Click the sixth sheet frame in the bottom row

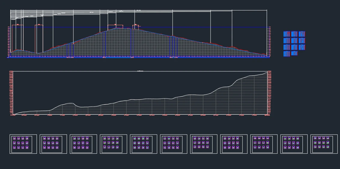click(174, 144)
